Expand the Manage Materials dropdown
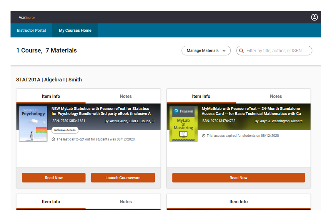The height and width of the screenshot is (220, 331). [206, 50]
